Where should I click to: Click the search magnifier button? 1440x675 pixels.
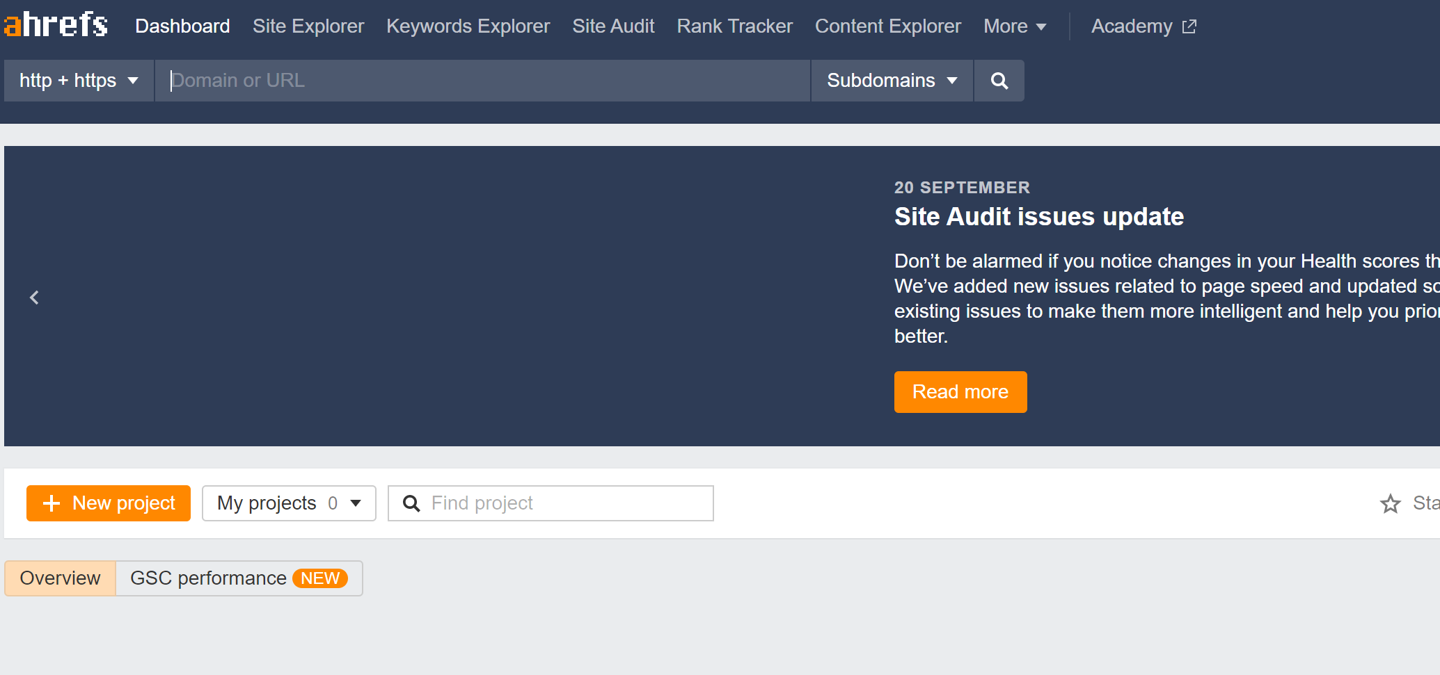[x=999, y=81]
